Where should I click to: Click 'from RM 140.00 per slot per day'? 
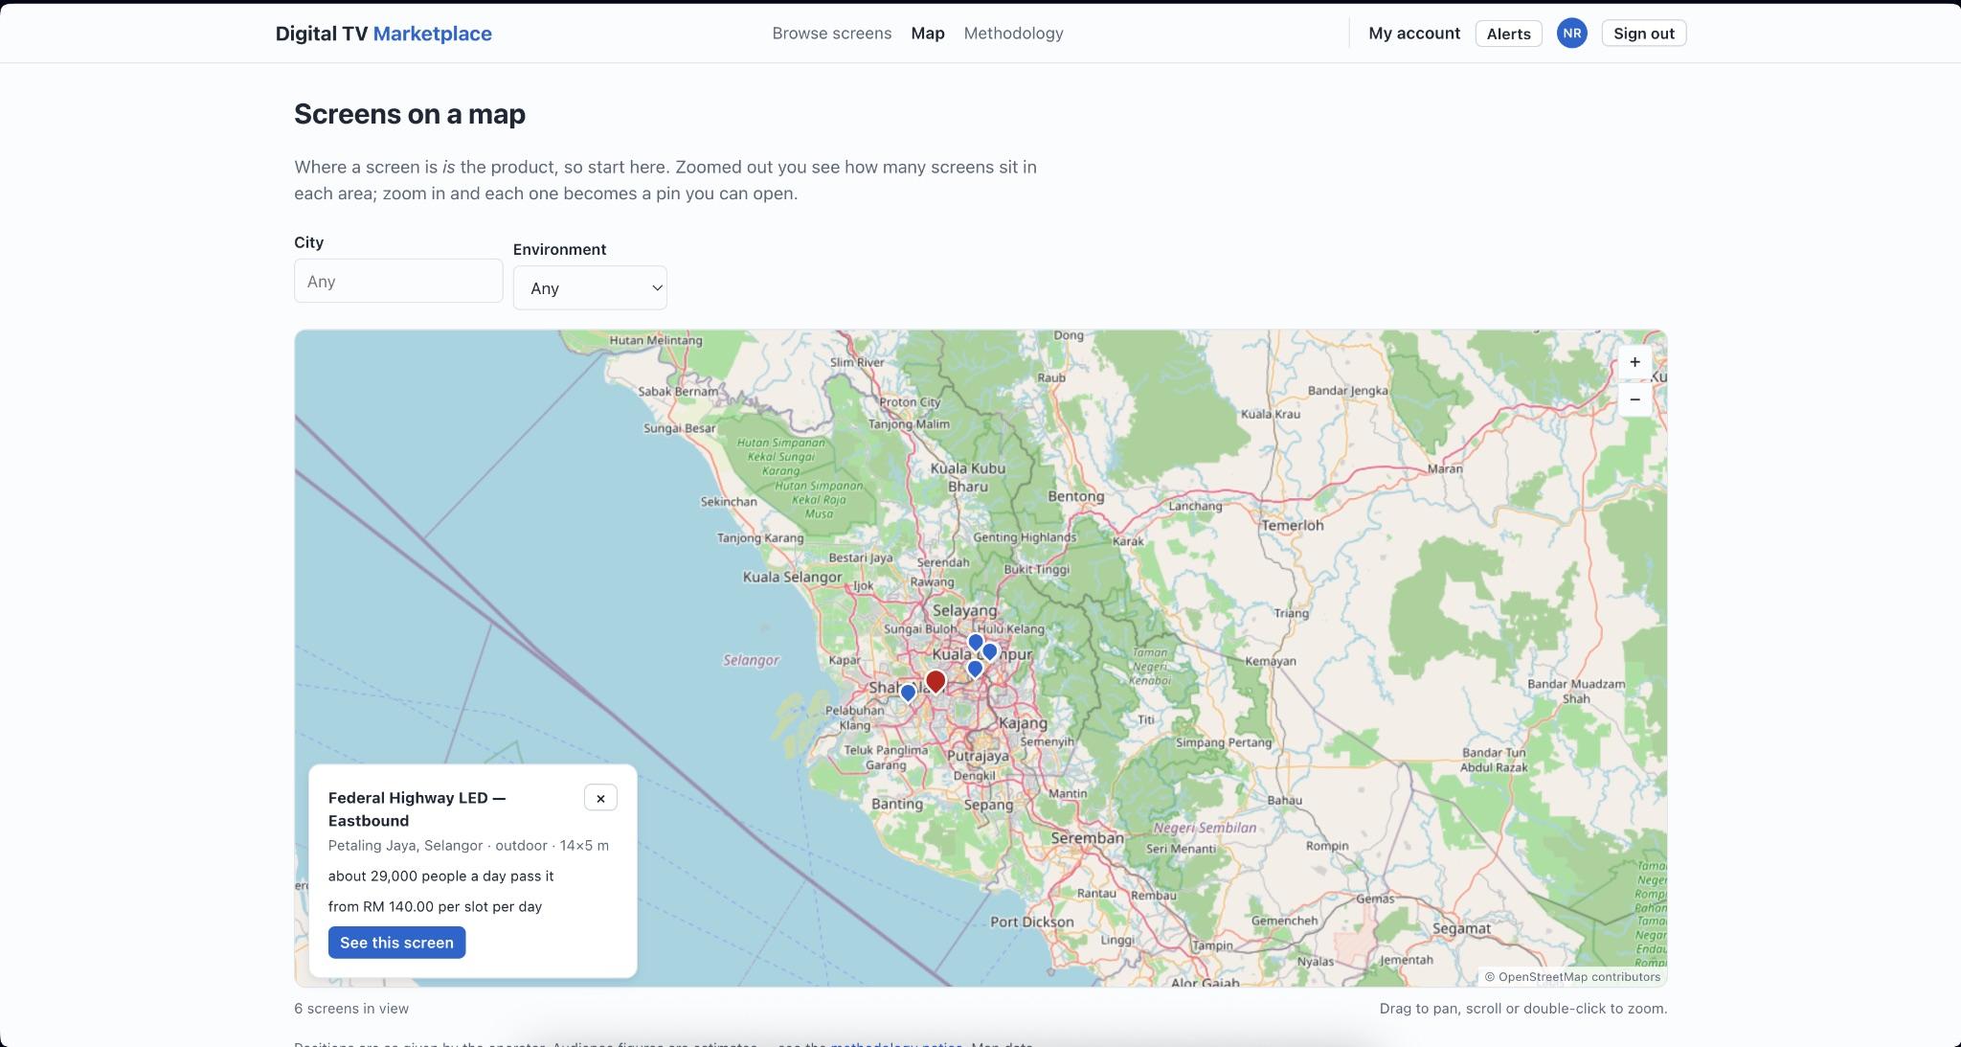coord(435,906)
